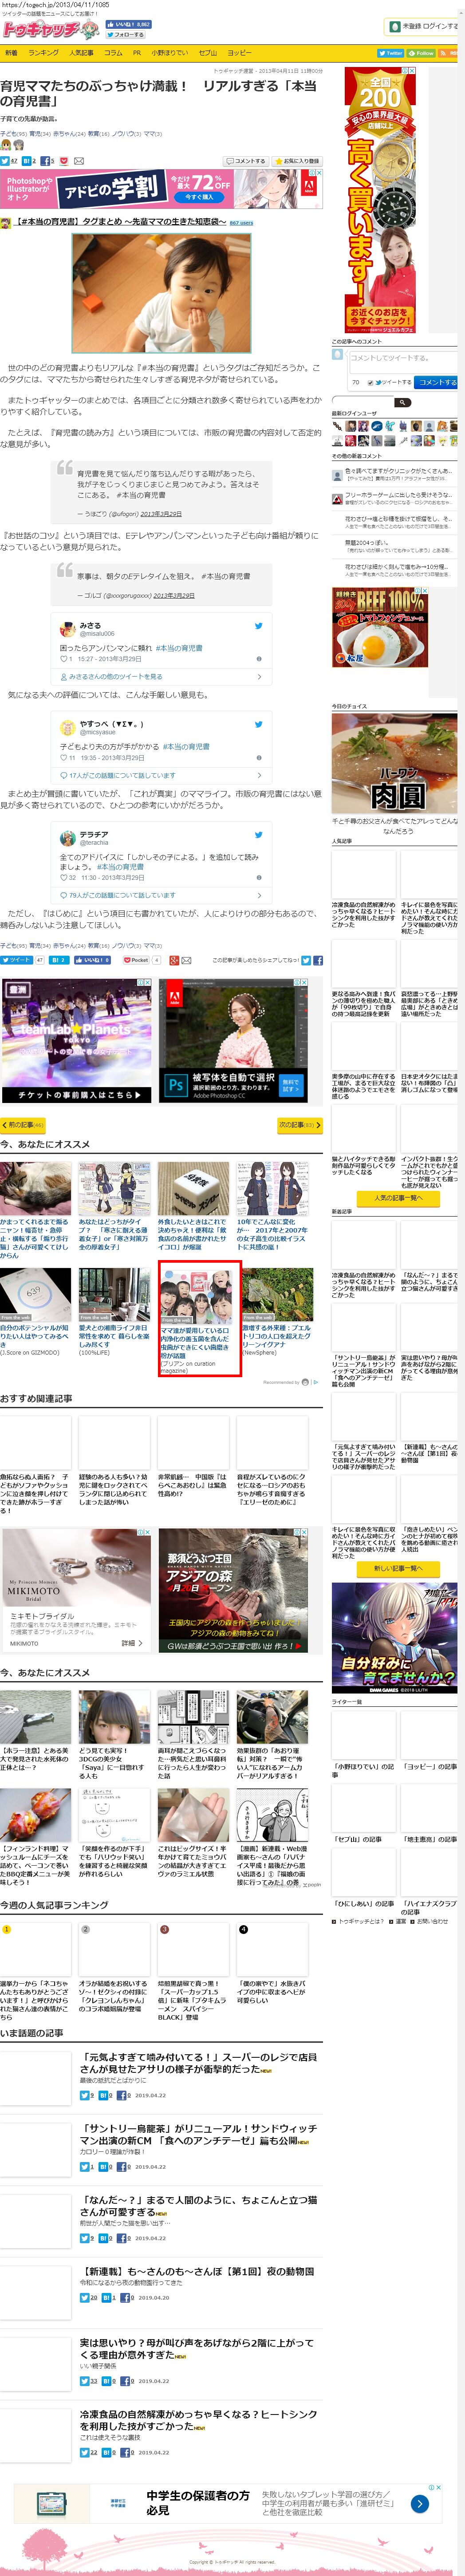
Task: Expand みさるさんの他のツイートを見る
Action: (161, 677)
